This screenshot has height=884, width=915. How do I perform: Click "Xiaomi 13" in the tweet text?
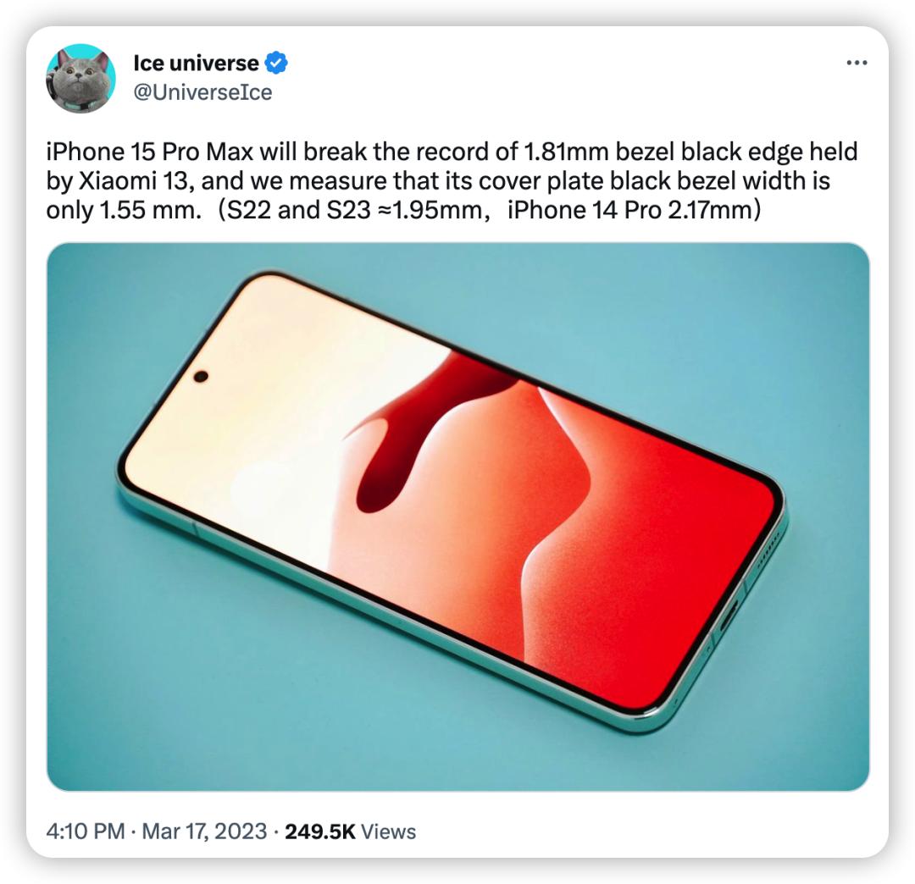(132, 180)
